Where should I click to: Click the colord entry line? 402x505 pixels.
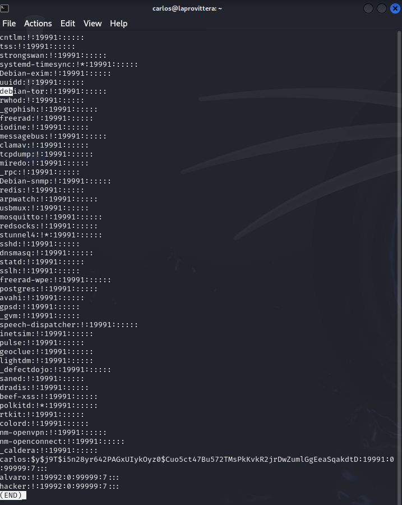[44, 424]
